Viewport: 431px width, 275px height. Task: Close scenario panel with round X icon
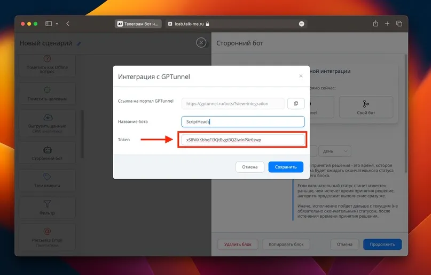pyautogui.click(x=201, y=43)
